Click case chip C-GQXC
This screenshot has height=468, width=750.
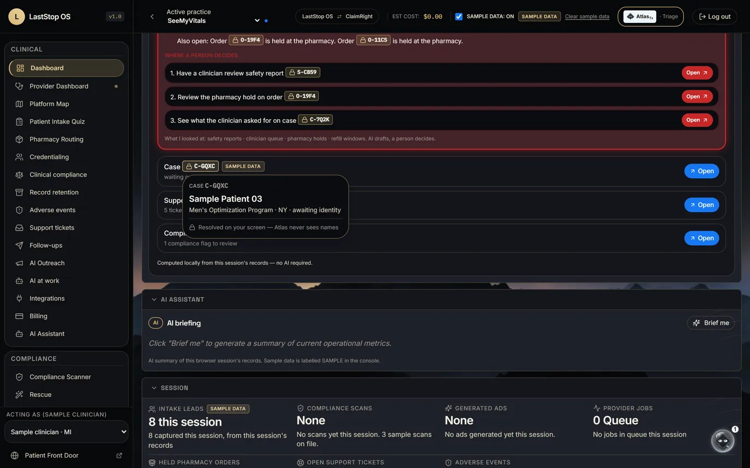(200, 166)
